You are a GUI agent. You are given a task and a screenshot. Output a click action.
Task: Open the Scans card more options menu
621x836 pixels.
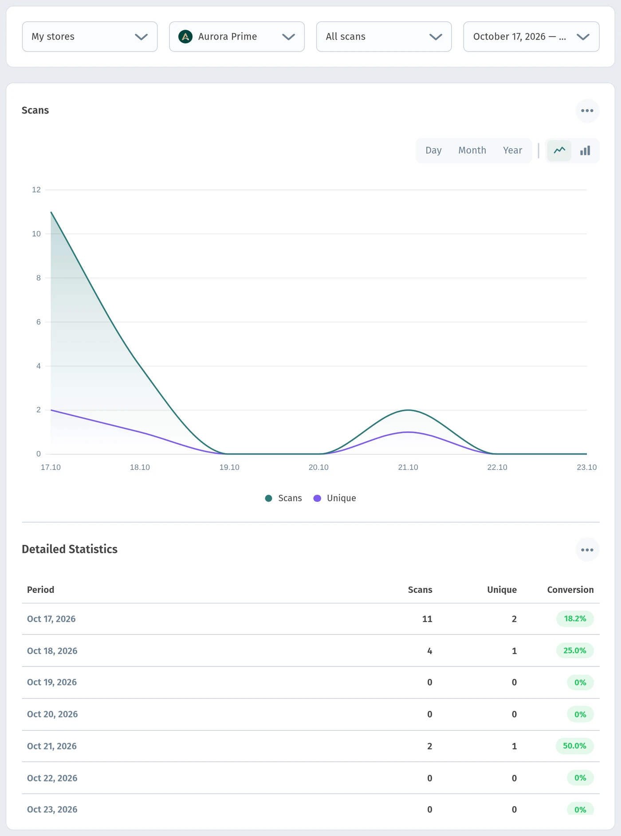[587, 111]
